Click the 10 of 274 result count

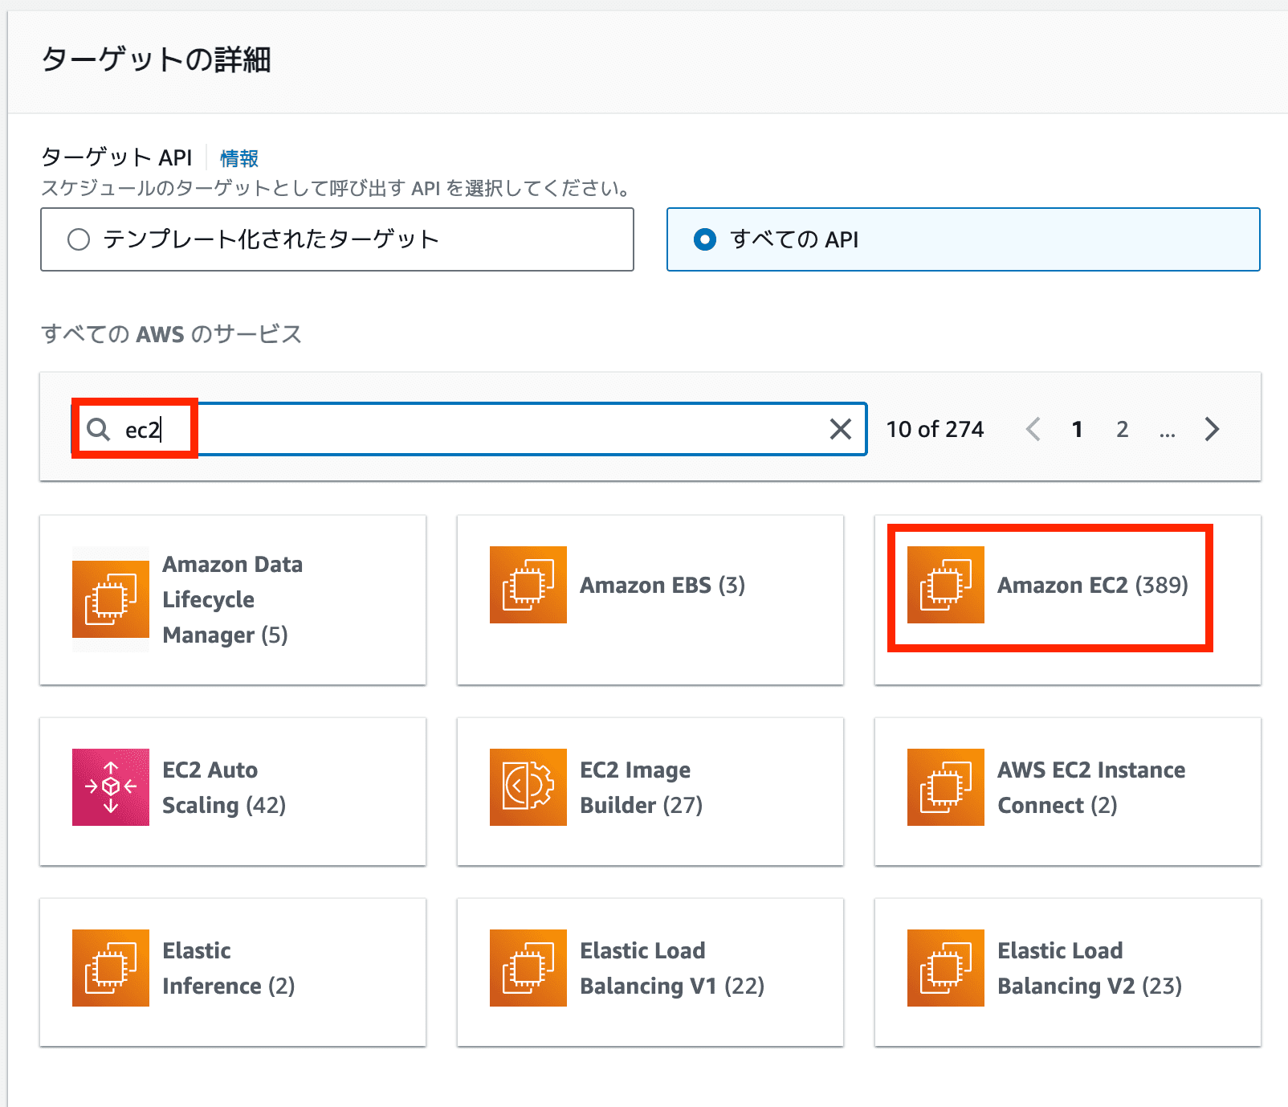click(x=935, y=429)
